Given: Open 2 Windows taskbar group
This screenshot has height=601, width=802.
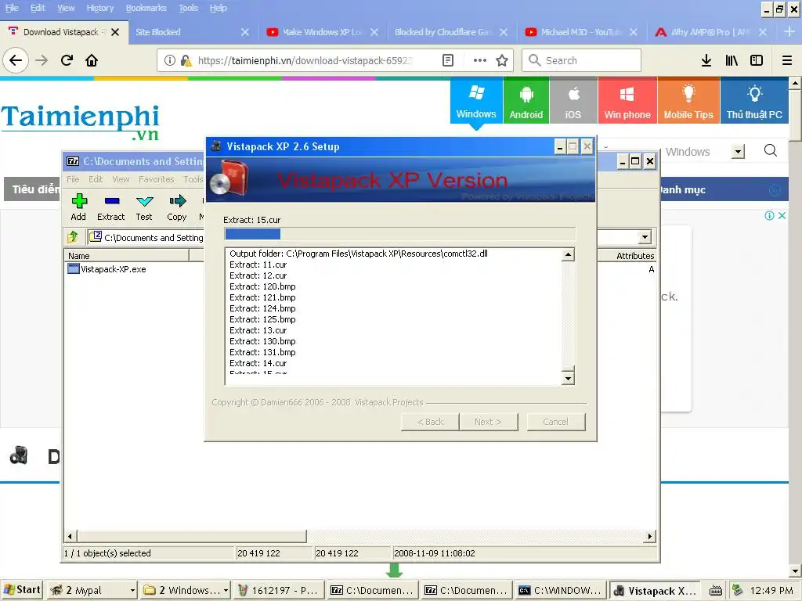Looking at the screenshot, I should [185, 590].
